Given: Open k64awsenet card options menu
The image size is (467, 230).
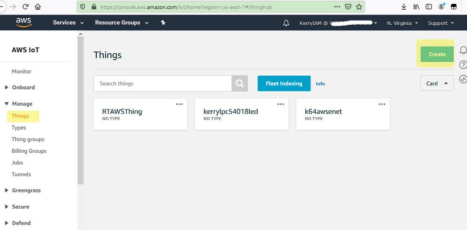Looking at the screenshot, I should click(x=382, y=104).
